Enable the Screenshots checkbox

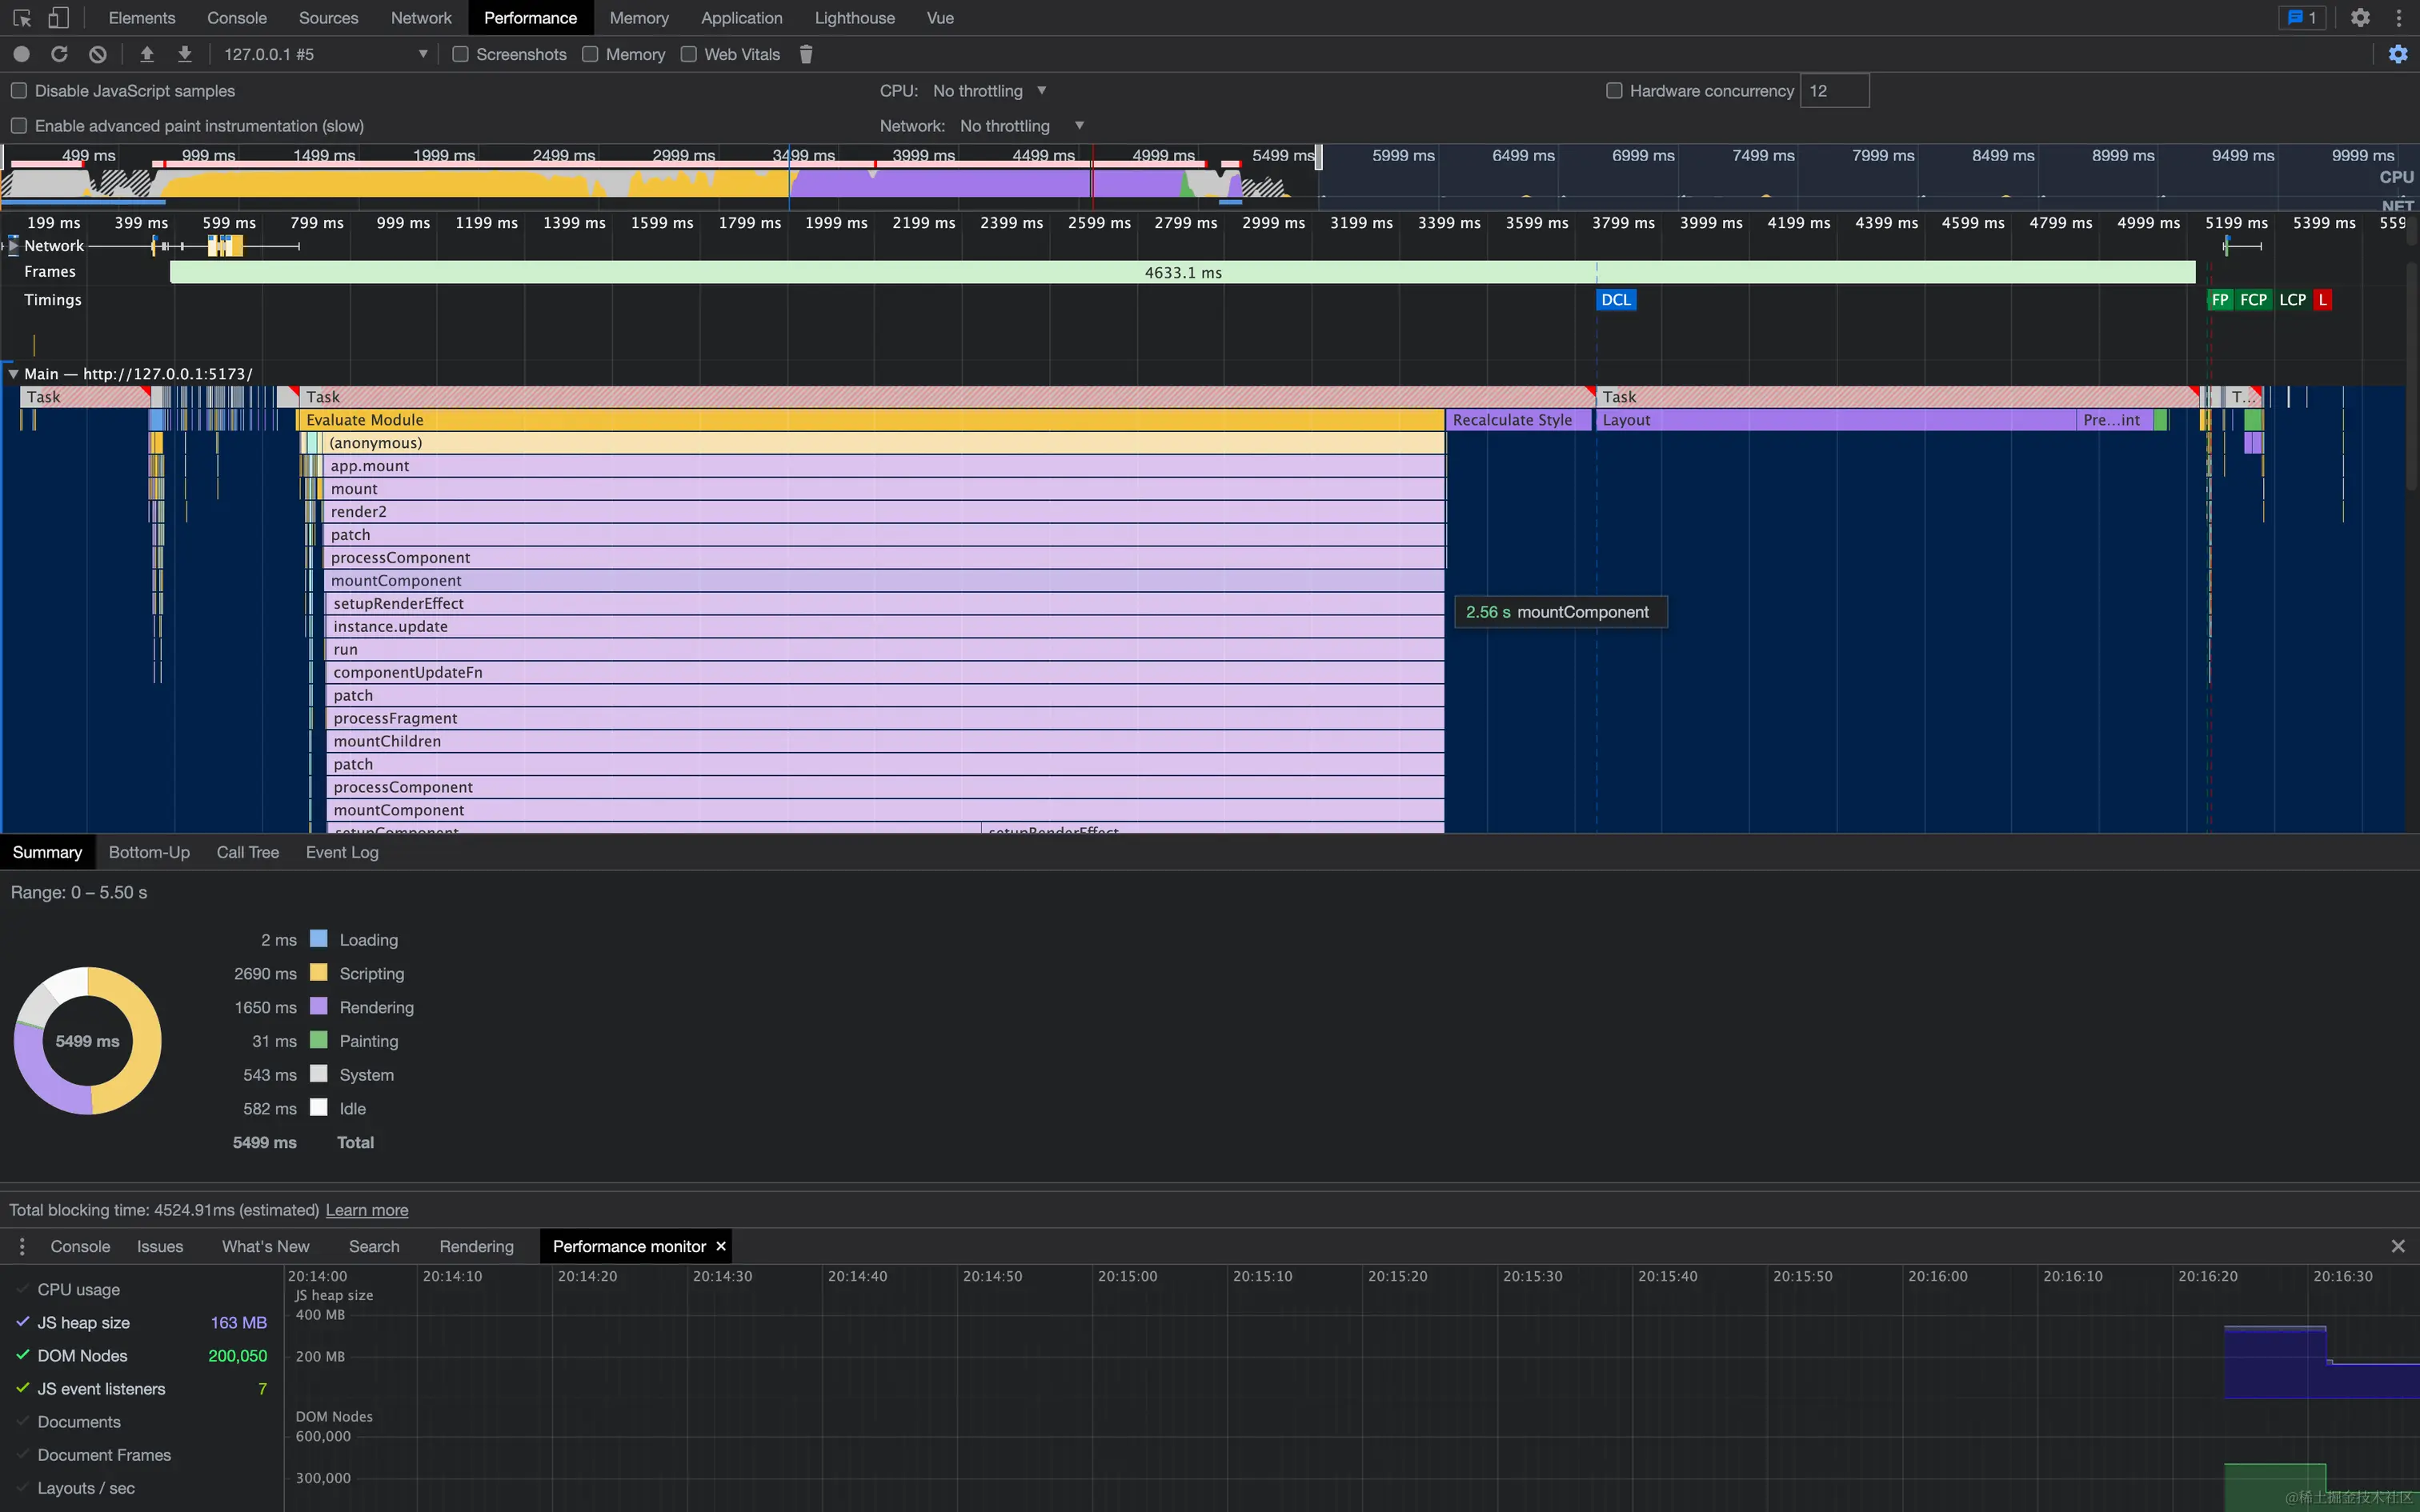coord(460,54)
